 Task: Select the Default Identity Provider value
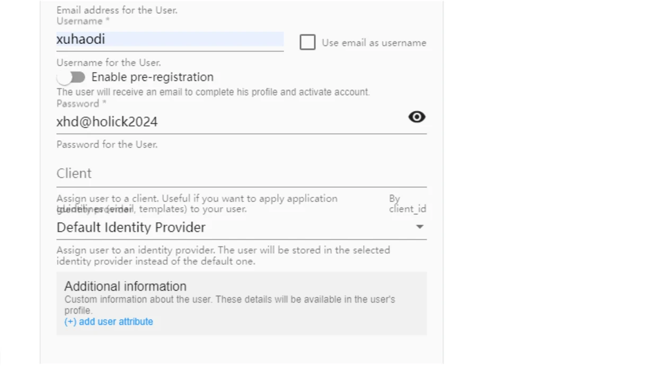click(131, 228)
